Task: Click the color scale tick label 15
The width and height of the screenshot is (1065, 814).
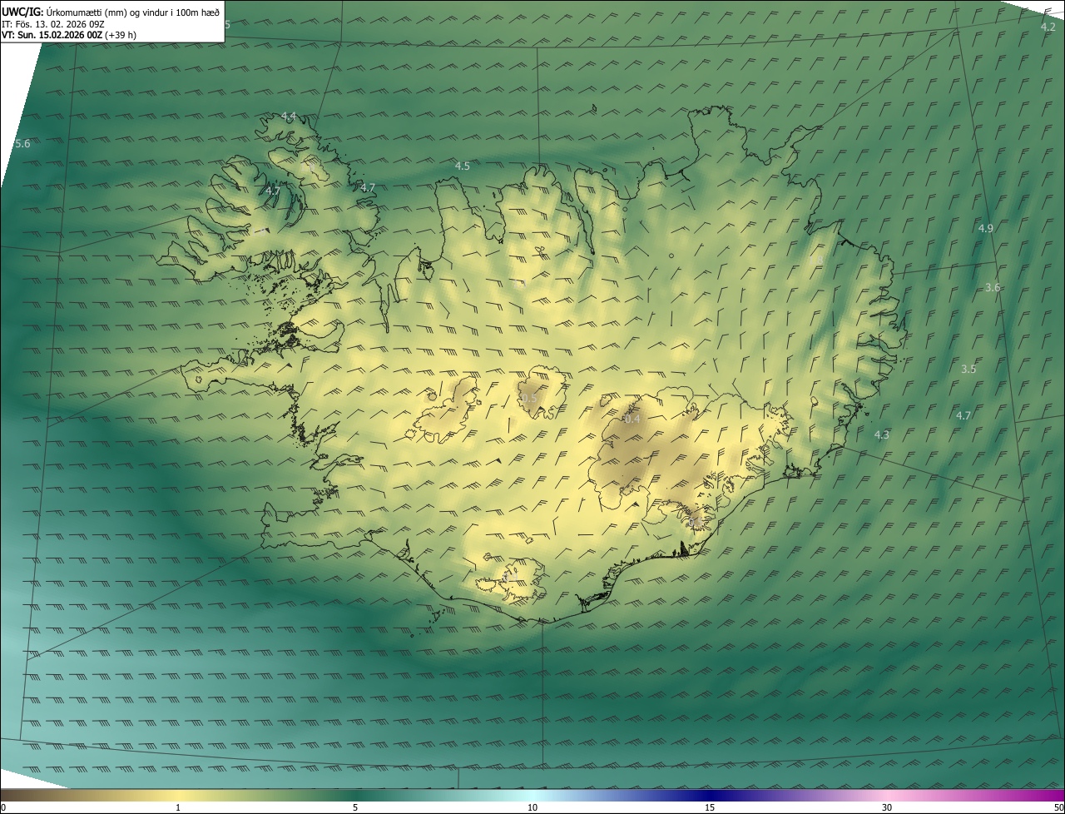Action: click(710, 808)
